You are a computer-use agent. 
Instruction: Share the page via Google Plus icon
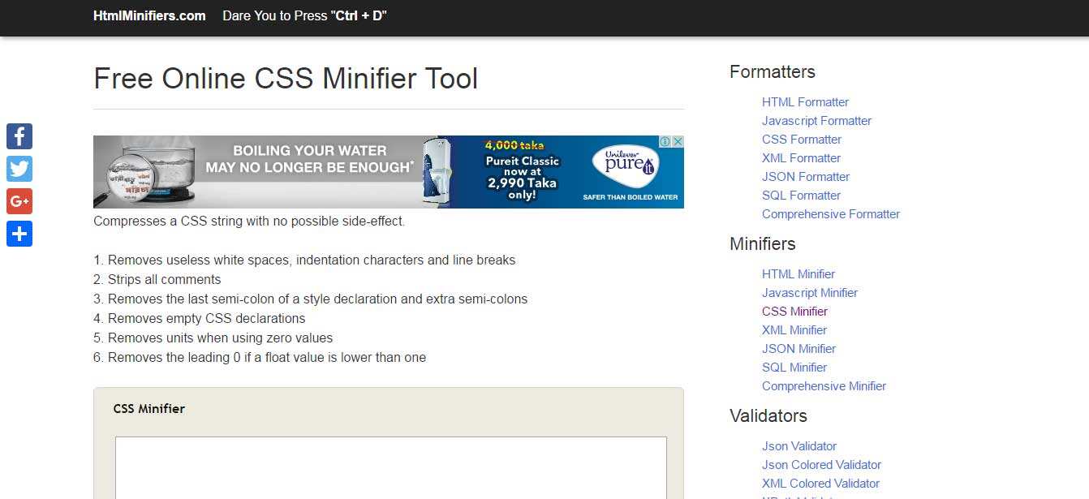[19, 201]
